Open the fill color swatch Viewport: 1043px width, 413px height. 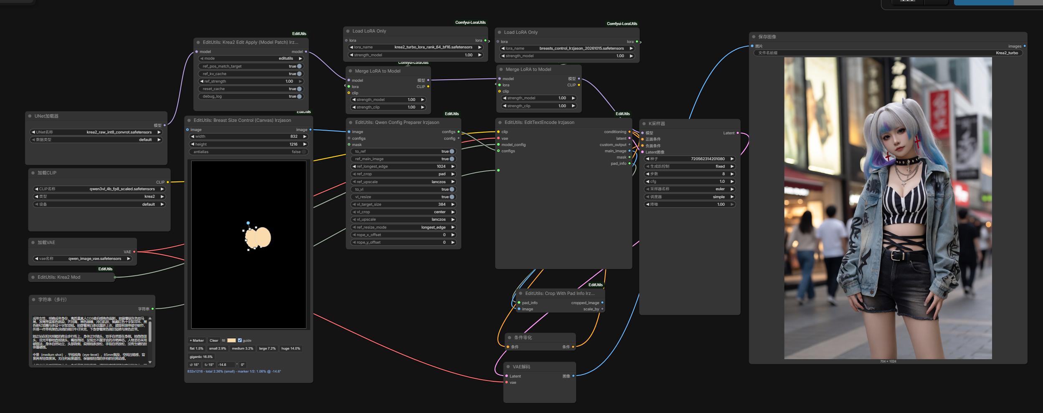[x=231, y=340]
